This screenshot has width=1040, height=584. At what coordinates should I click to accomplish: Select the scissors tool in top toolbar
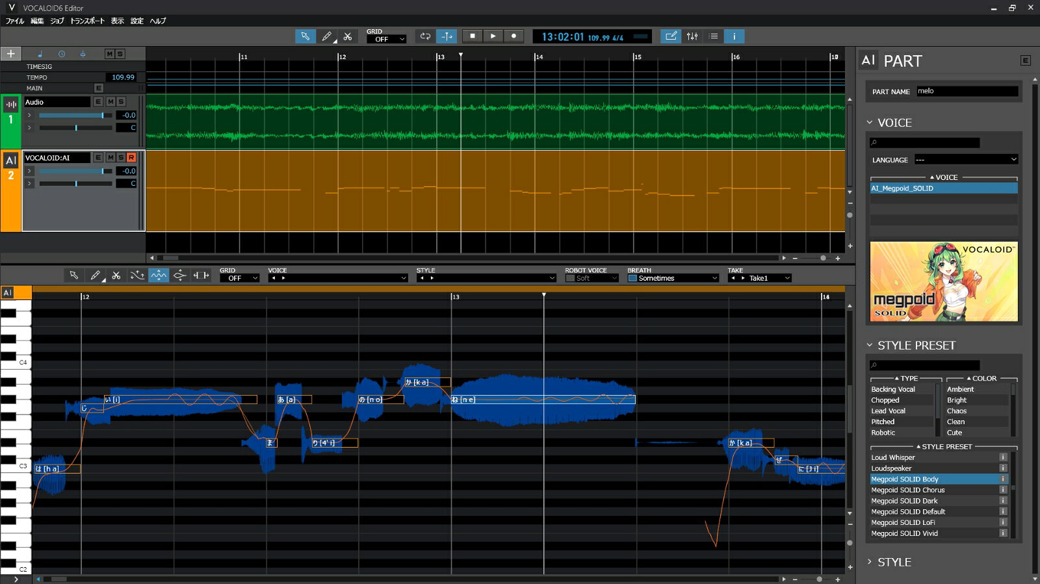(x=348, y=36)
